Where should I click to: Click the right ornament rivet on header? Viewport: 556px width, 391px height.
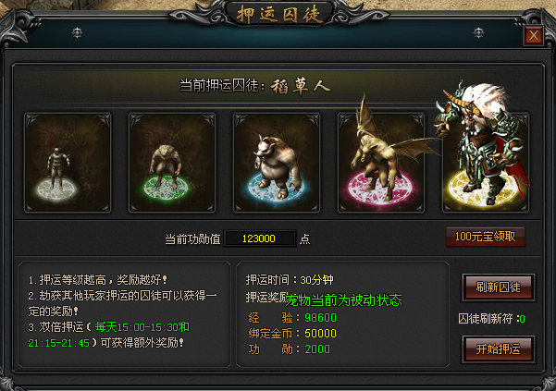point(478,33)
